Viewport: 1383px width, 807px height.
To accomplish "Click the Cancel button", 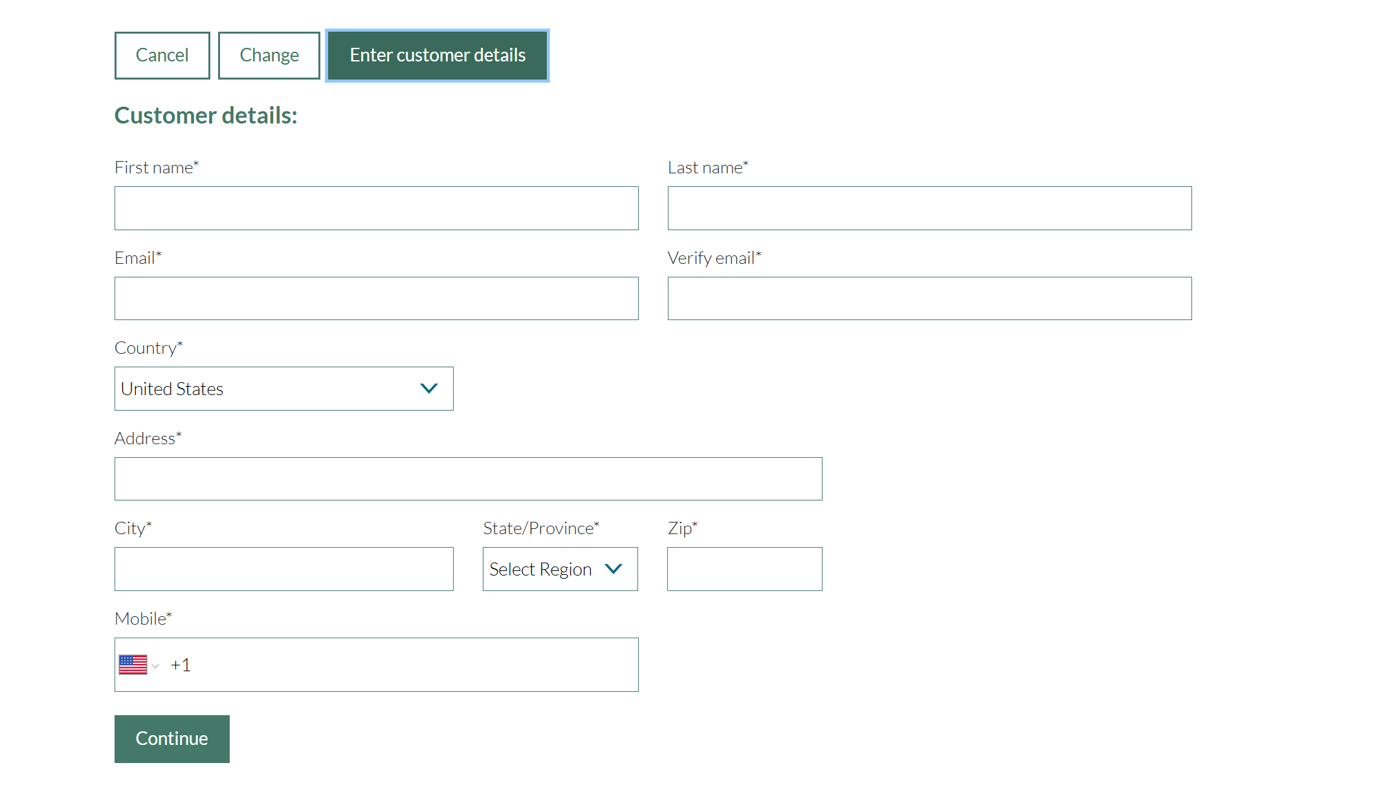I will [162, 56].
